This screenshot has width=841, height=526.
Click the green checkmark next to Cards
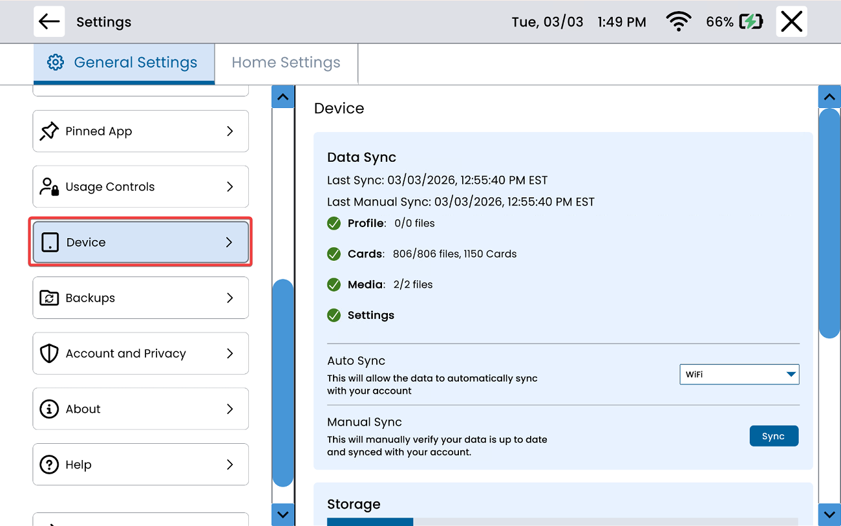click(334, 254)
